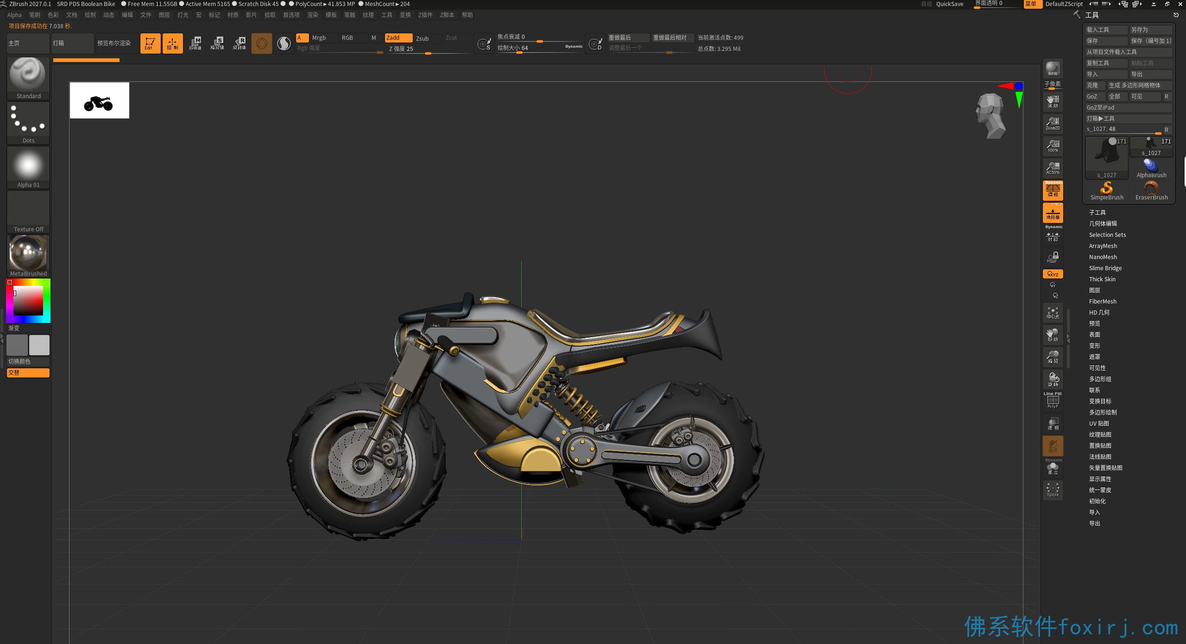Click the 另存为 save as button
This screenshot has width=1186, height=644.
[x=1151, y=30]
